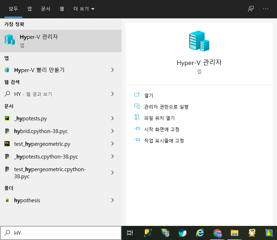Open File Explorer on the taskbar

(235, 233)
